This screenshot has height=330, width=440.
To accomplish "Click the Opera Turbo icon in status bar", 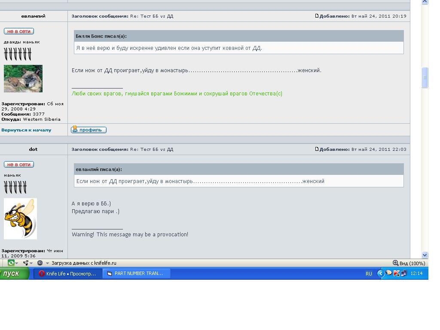I will (40, 263).
